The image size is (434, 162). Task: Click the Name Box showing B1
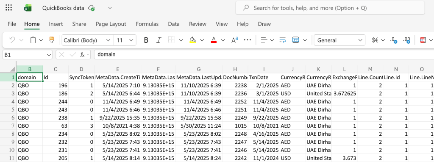28,55
